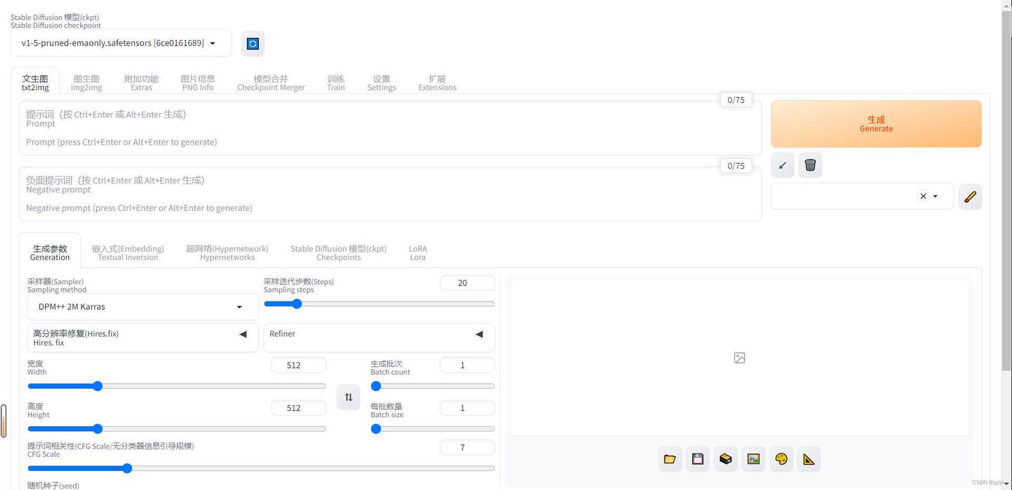
Task: Clear the styles selection with the X
Action: point(923,197)
